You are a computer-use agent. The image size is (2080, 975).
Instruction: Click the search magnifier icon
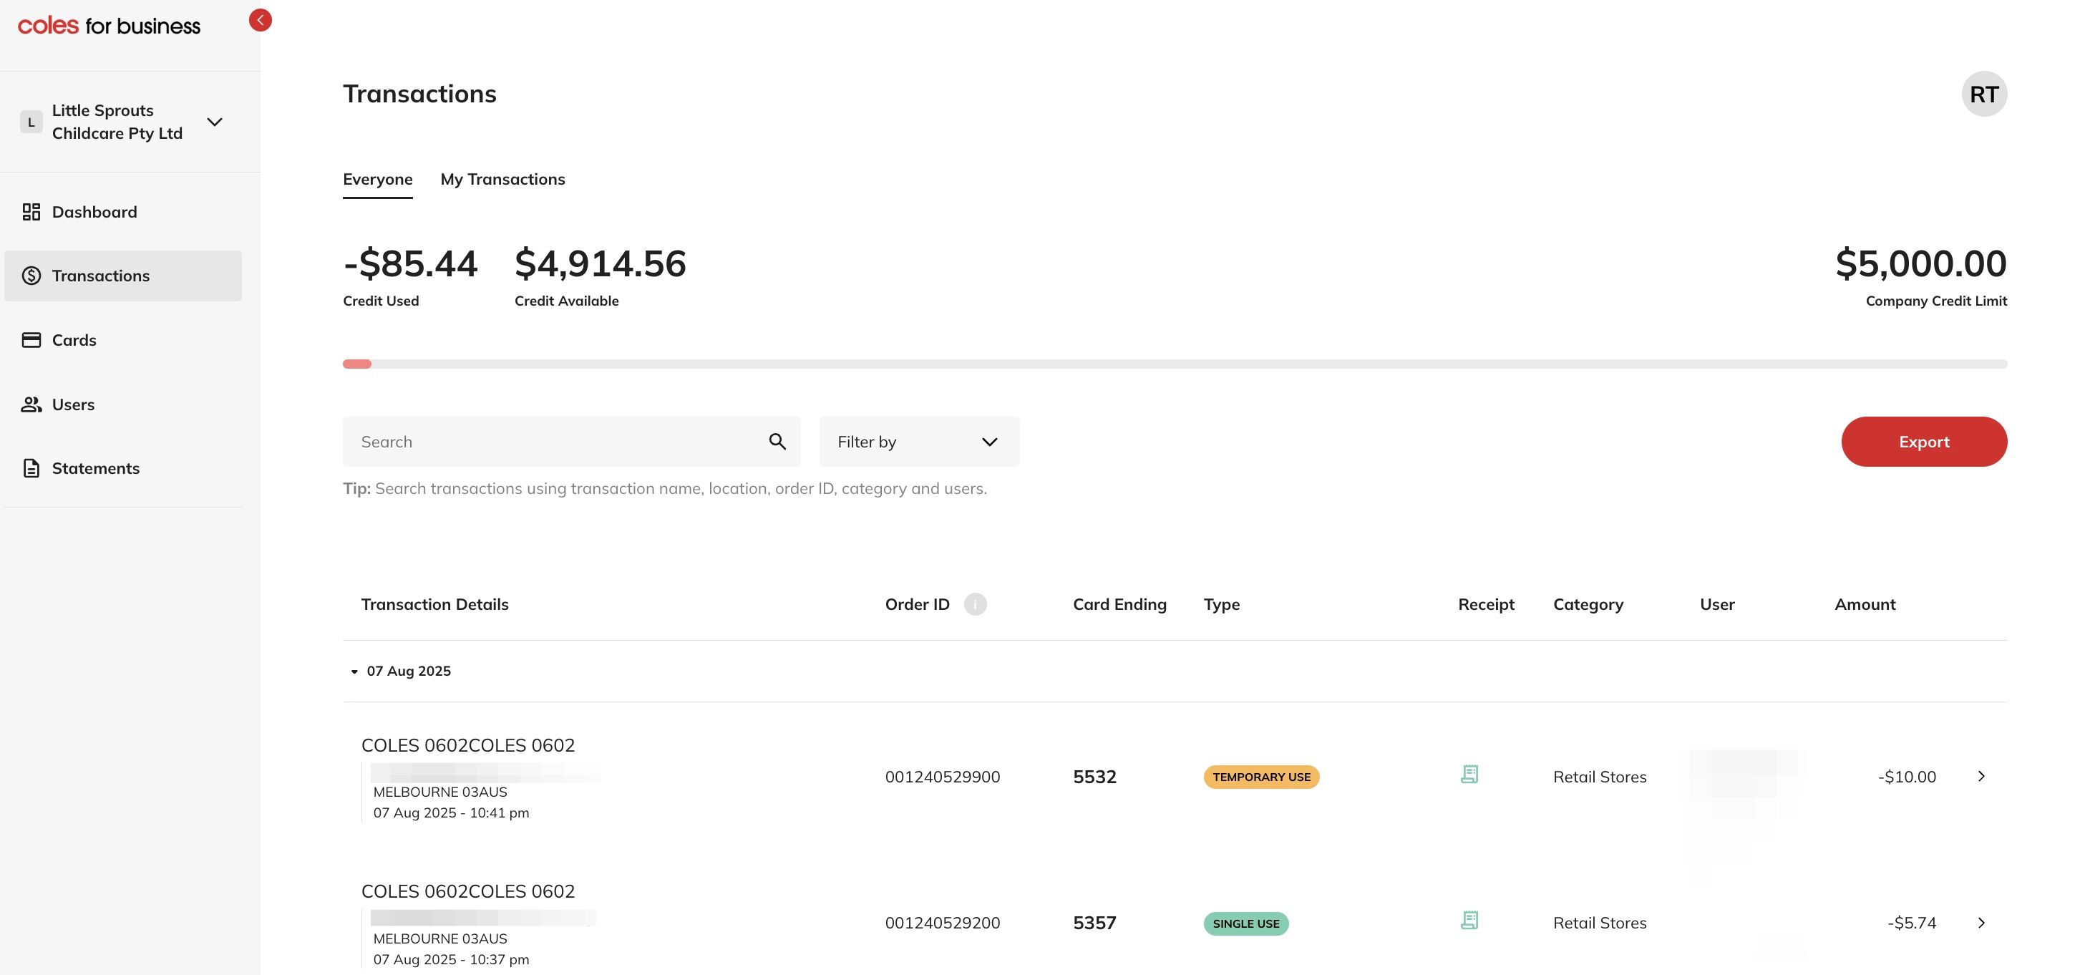click(x=777, y=442)
